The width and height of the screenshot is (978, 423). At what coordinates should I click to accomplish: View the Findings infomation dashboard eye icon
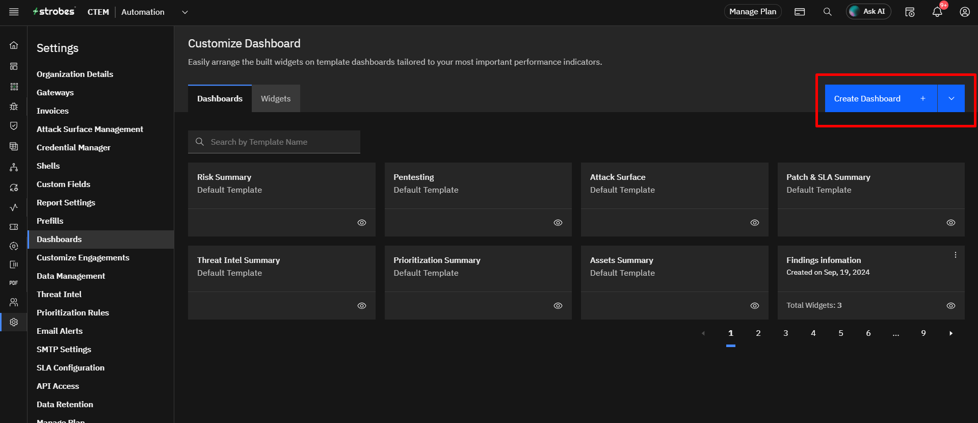[x=950, y=306]
